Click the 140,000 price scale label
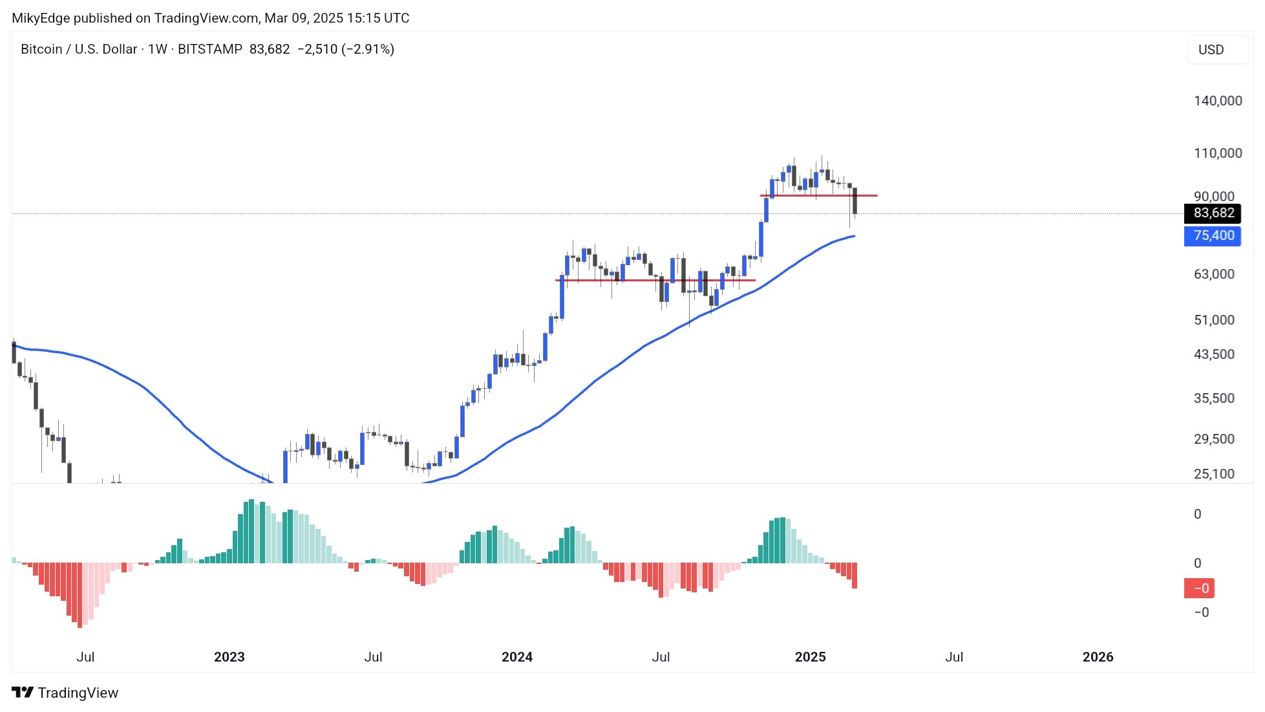 click(x=1218, y=101)
